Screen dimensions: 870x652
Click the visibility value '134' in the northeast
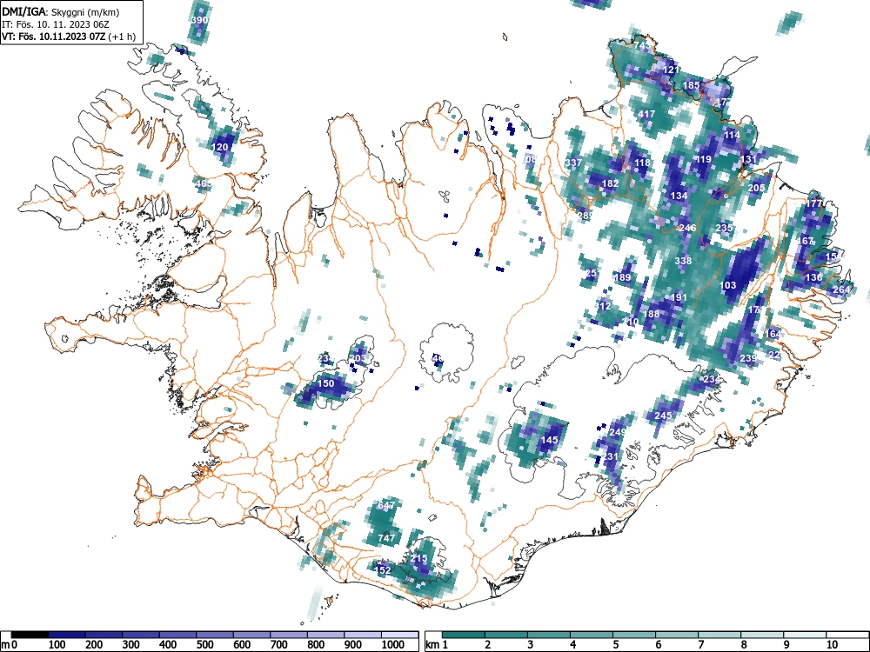[x=679, y=196]
